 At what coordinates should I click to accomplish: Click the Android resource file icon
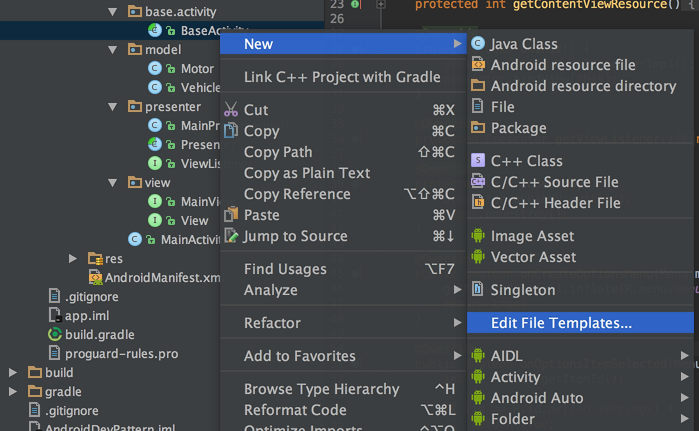[x=478, y=65]
